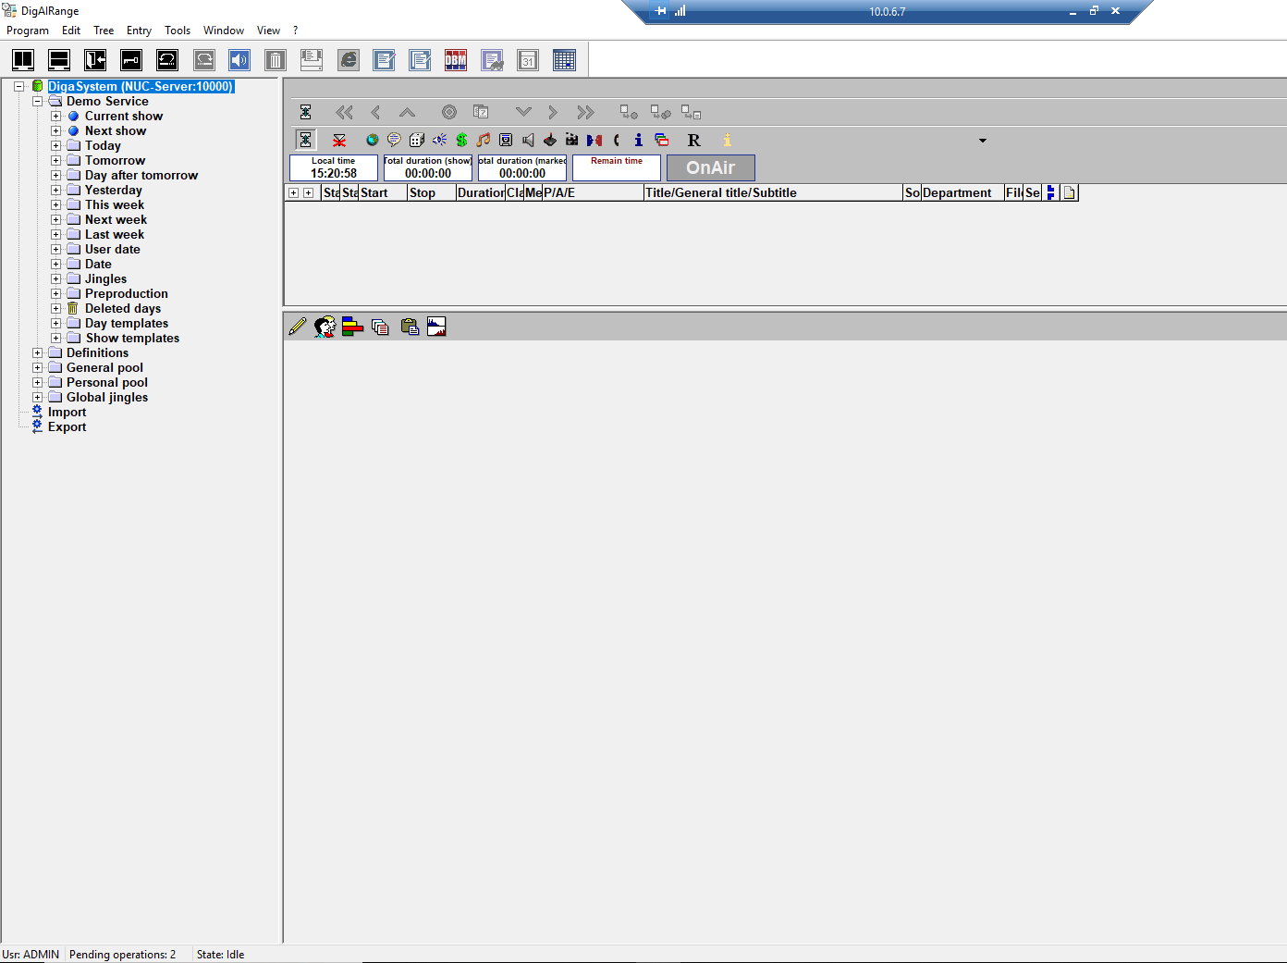Toggle the red crossed-out hourglass icon
1287x963 pixels.
339,140
